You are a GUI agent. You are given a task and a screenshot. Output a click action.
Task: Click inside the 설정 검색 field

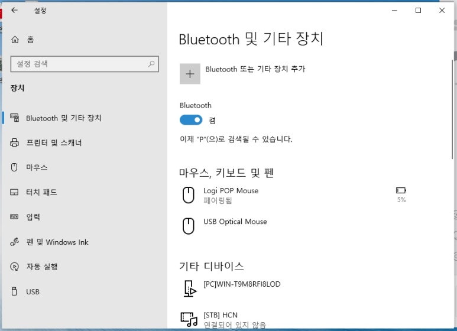[x=85, y=64]
